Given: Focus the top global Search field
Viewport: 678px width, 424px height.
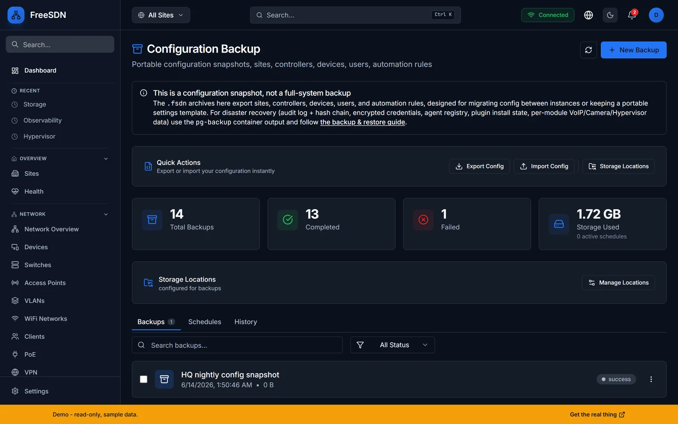Looking at the screenshot, I should coord(355,15).
